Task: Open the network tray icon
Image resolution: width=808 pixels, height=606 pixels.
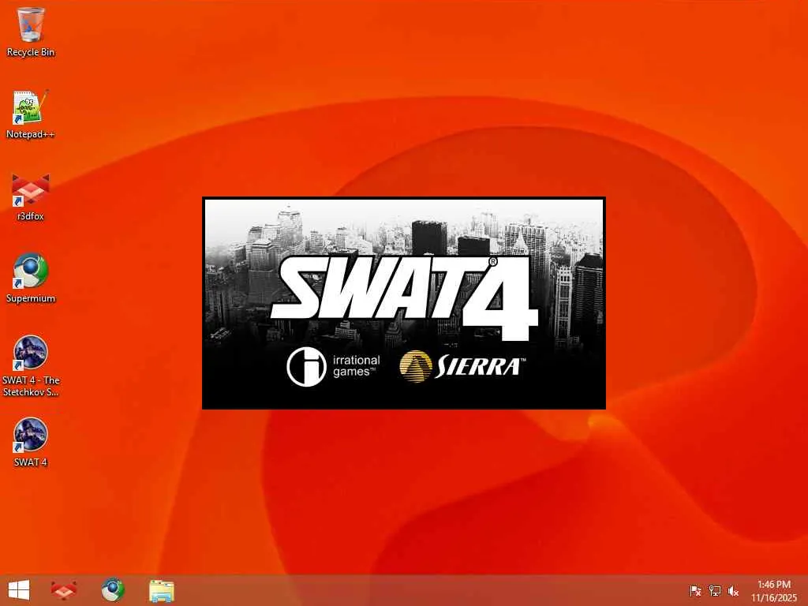Action: 714,590
